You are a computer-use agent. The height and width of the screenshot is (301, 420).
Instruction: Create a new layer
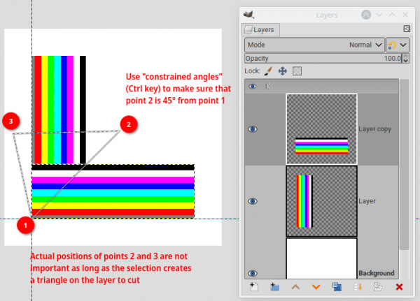[x=253, y=287]
